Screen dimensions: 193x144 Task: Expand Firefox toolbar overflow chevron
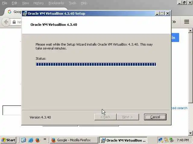(174, 22)
